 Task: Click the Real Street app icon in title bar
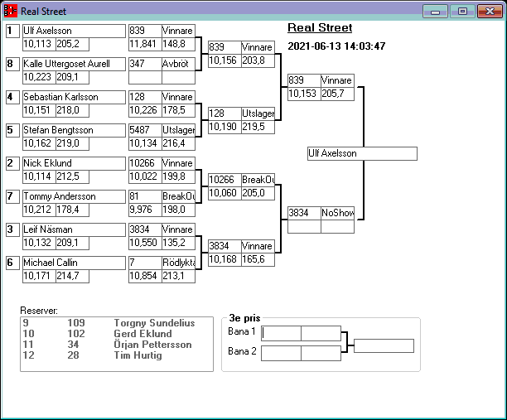[x=10, y=12]
